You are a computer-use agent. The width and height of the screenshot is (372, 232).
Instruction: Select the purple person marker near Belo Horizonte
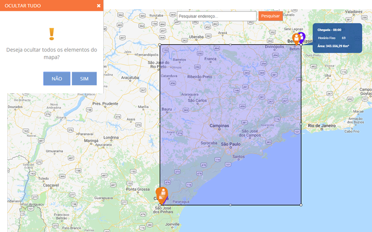302,37
